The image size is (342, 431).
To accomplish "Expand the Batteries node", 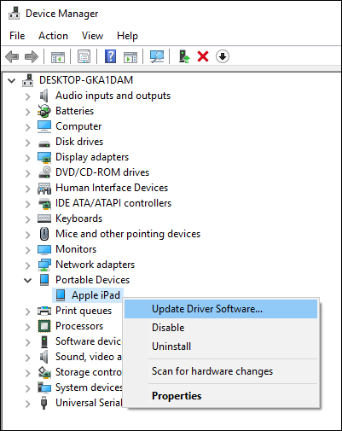I will (28, 112).
